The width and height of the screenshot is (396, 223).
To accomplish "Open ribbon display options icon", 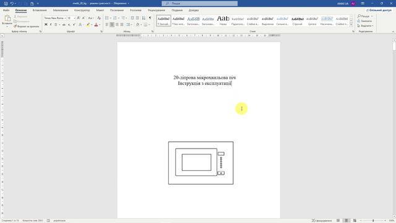I will pyautogui.click(x=363, y=4).
